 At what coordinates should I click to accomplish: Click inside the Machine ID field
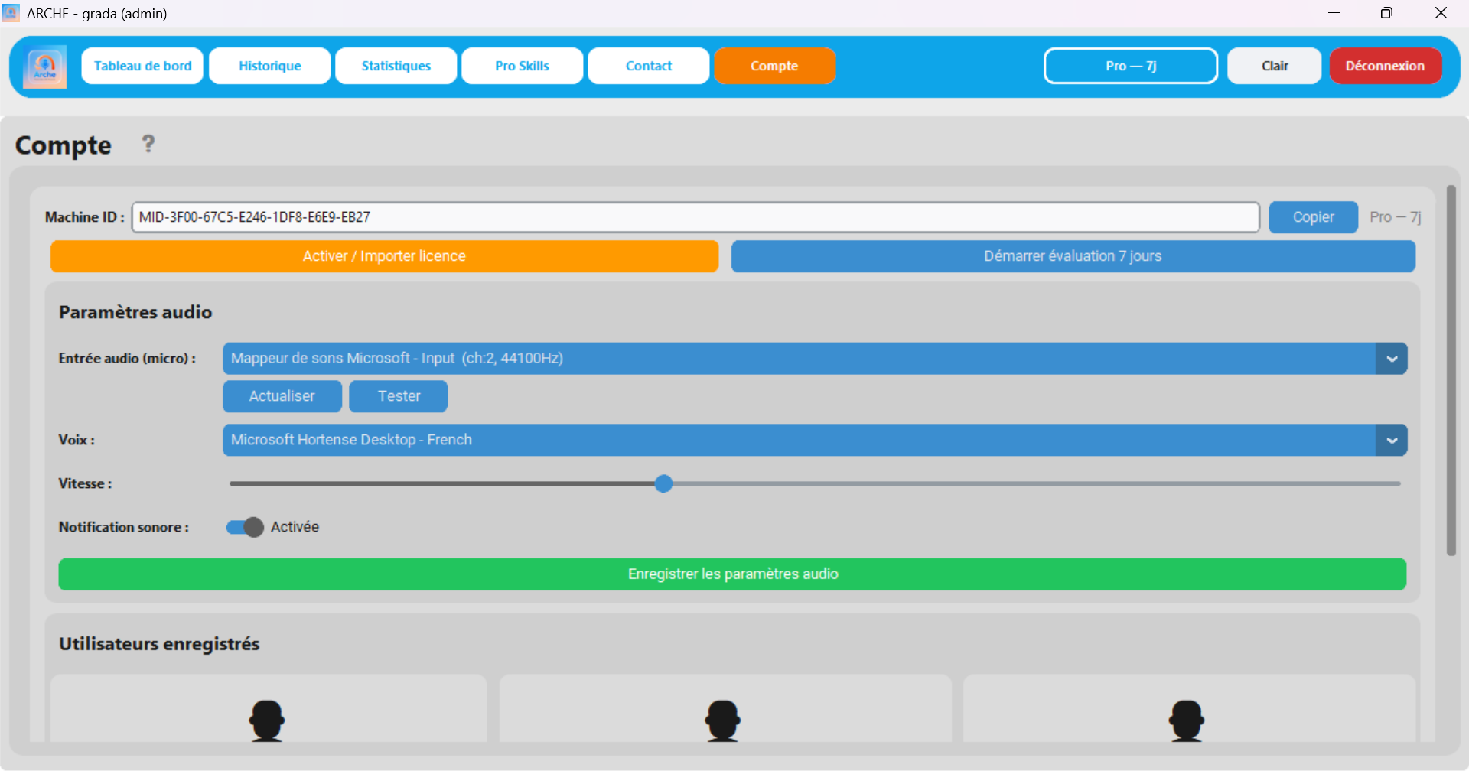point(695,217)
